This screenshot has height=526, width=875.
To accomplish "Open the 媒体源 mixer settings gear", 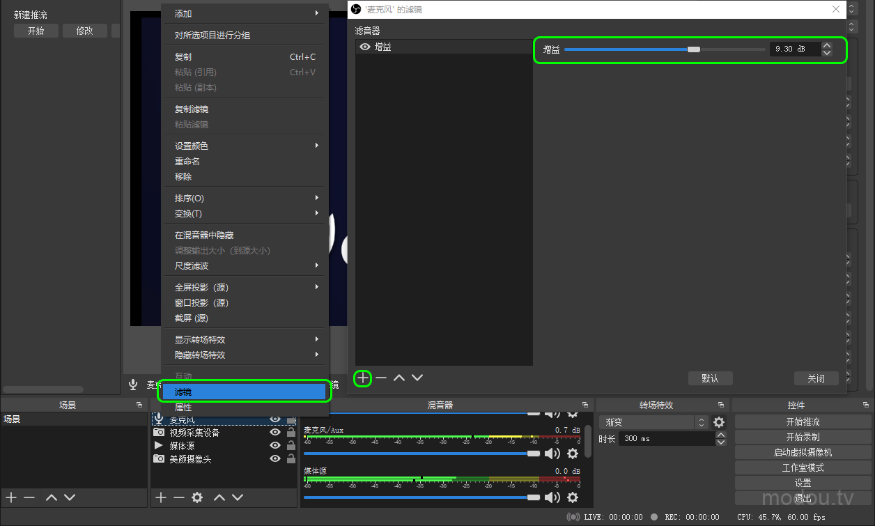I will click(x=573, y=497).
